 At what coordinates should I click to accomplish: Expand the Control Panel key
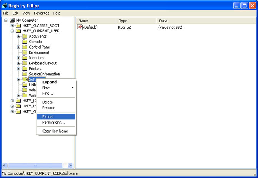tap(19, 47)
